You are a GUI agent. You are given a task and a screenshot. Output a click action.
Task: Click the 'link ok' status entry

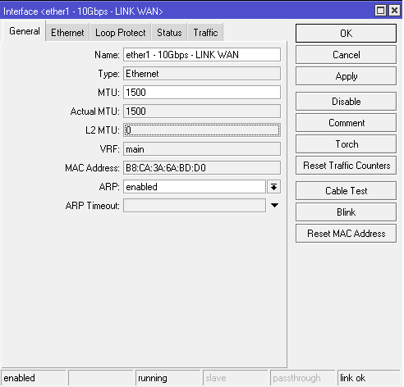click(369, 378)
